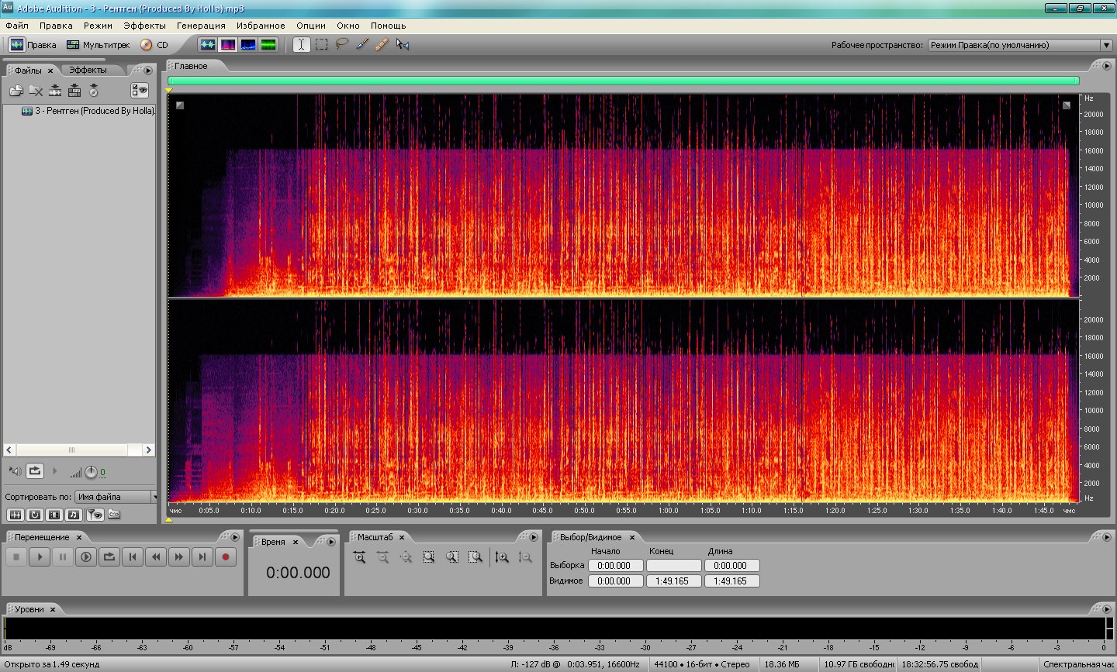This screenshot has width=1117, height=672.
Task: Click Zoom In Horizontally icon
Action: (x=359, y=557)
